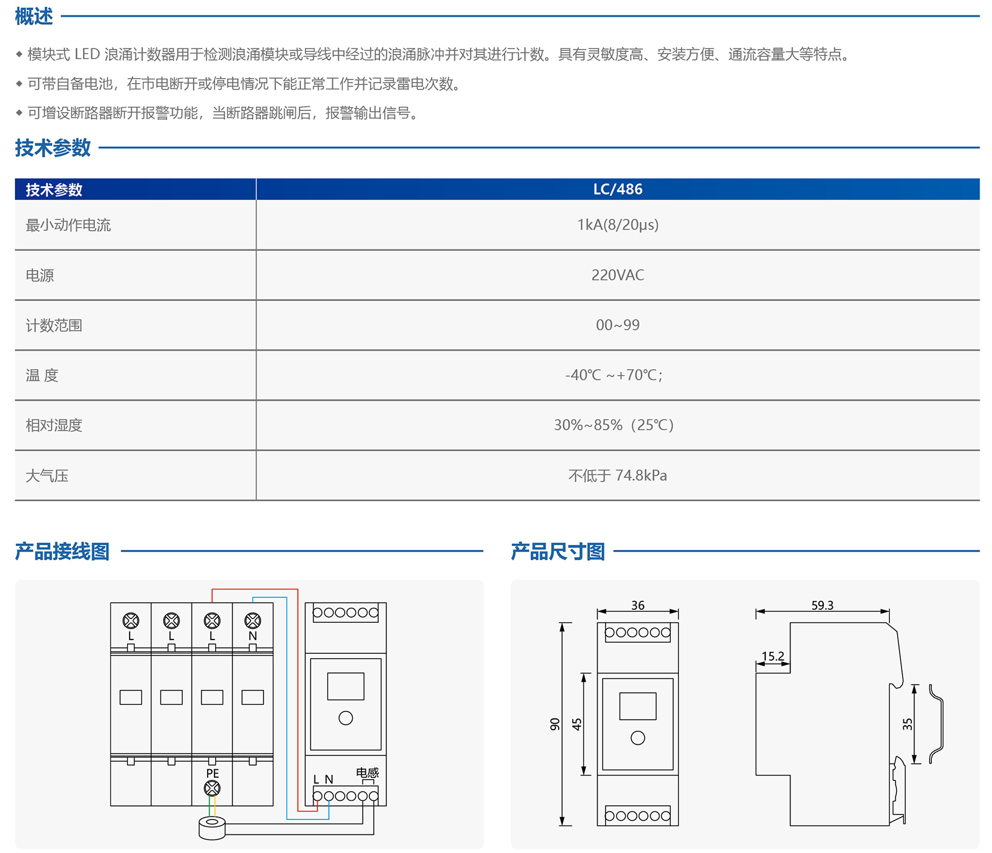Click the display window on dimension front view
This screenshot has width=992, height=853.
point(637,706)
